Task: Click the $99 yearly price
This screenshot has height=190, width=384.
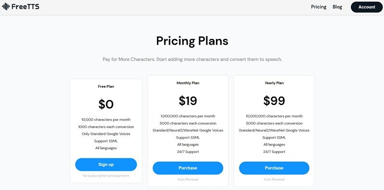Action: [x=274, y=101]
